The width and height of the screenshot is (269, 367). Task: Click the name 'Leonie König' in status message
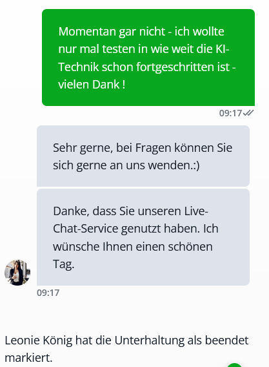pos(39,341)
